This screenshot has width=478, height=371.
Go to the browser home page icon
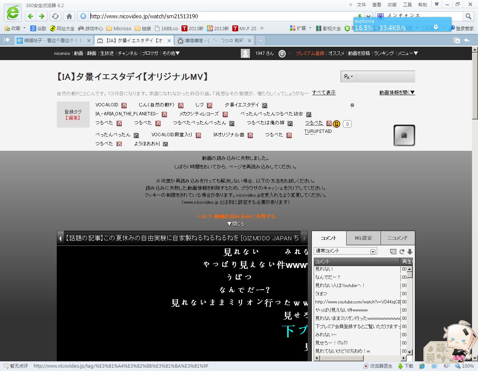[x=69, y=16]
